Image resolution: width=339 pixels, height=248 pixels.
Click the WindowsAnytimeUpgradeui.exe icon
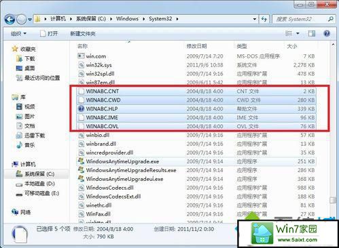pos(81,179)
